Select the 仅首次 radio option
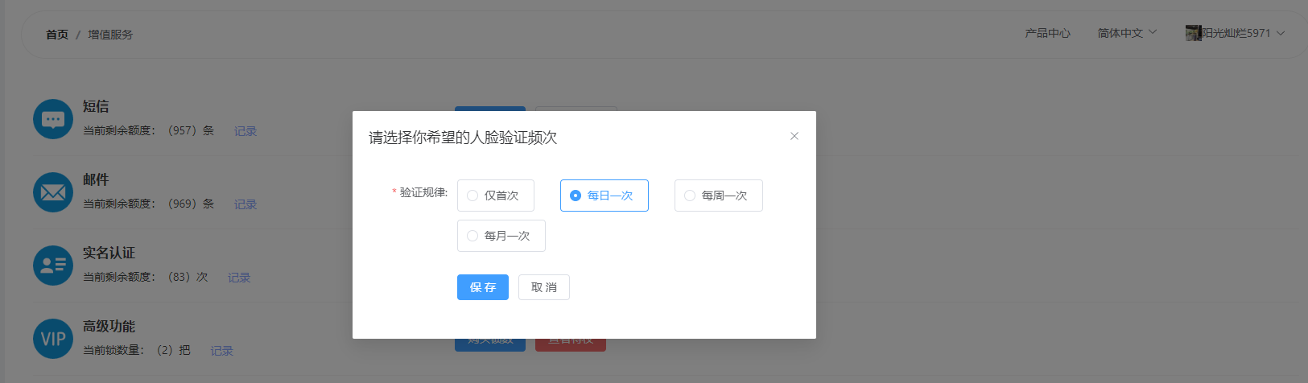The height and width of the screenshot is (383, 1308). (x=496, y=196)
